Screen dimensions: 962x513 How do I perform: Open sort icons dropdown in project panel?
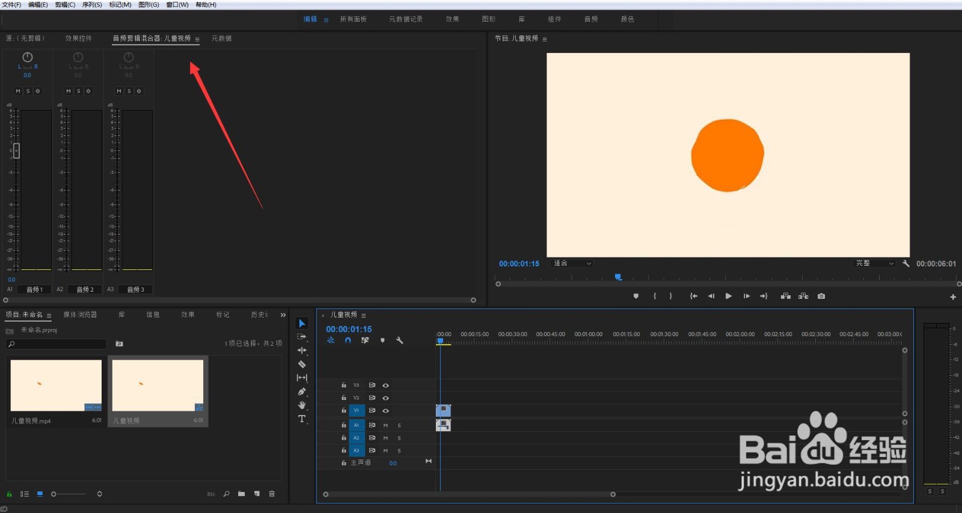coord(99,494)
